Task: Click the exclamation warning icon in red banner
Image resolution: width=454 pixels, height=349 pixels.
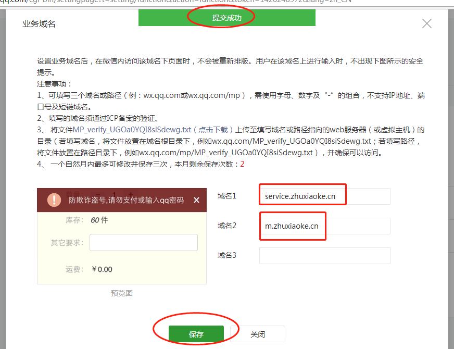Action: (x=54, y=200)
